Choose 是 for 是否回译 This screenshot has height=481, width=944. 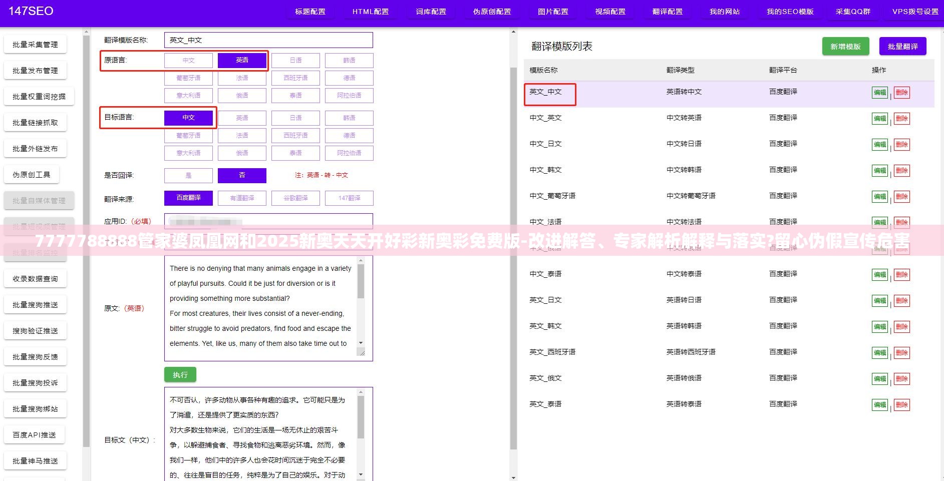pos(188,176)
